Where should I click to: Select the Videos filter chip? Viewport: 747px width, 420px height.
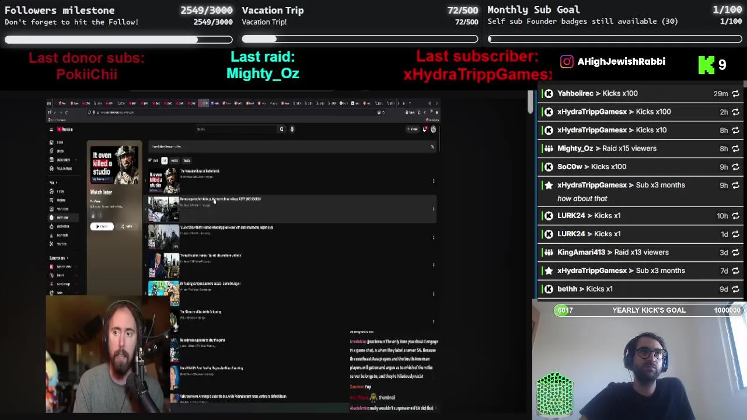pos(174,160)
